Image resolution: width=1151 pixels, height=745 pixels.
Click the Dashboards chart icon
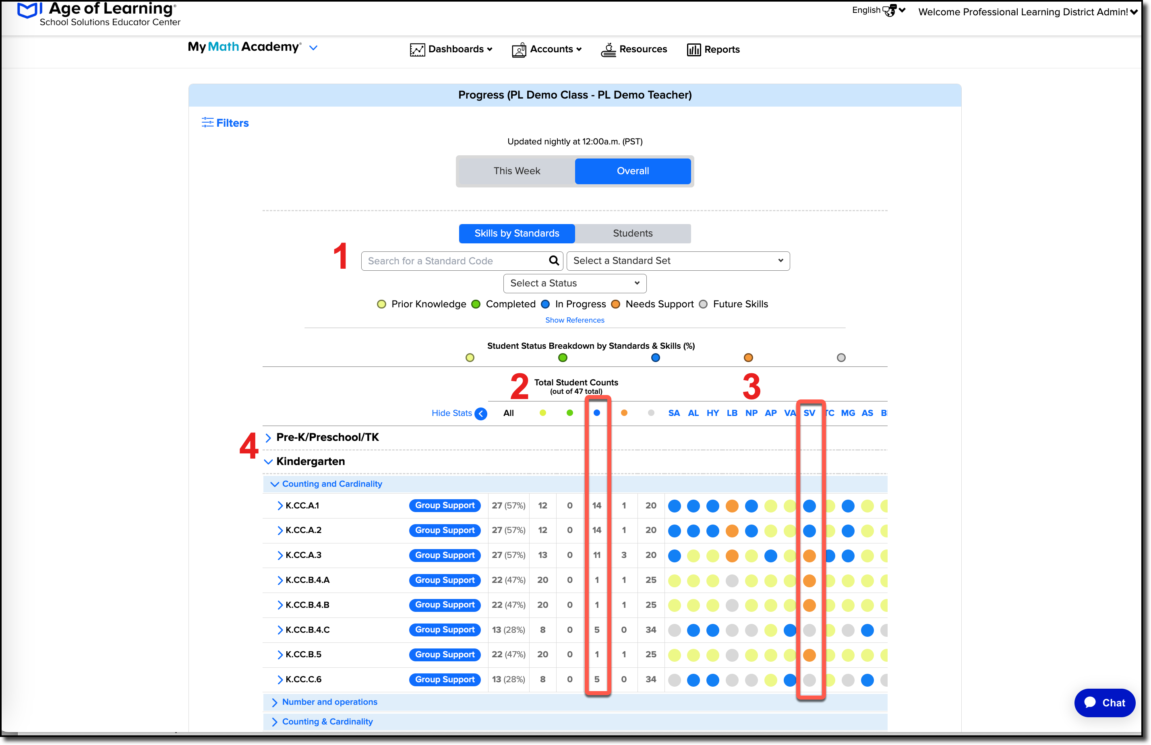coord(417,50)
